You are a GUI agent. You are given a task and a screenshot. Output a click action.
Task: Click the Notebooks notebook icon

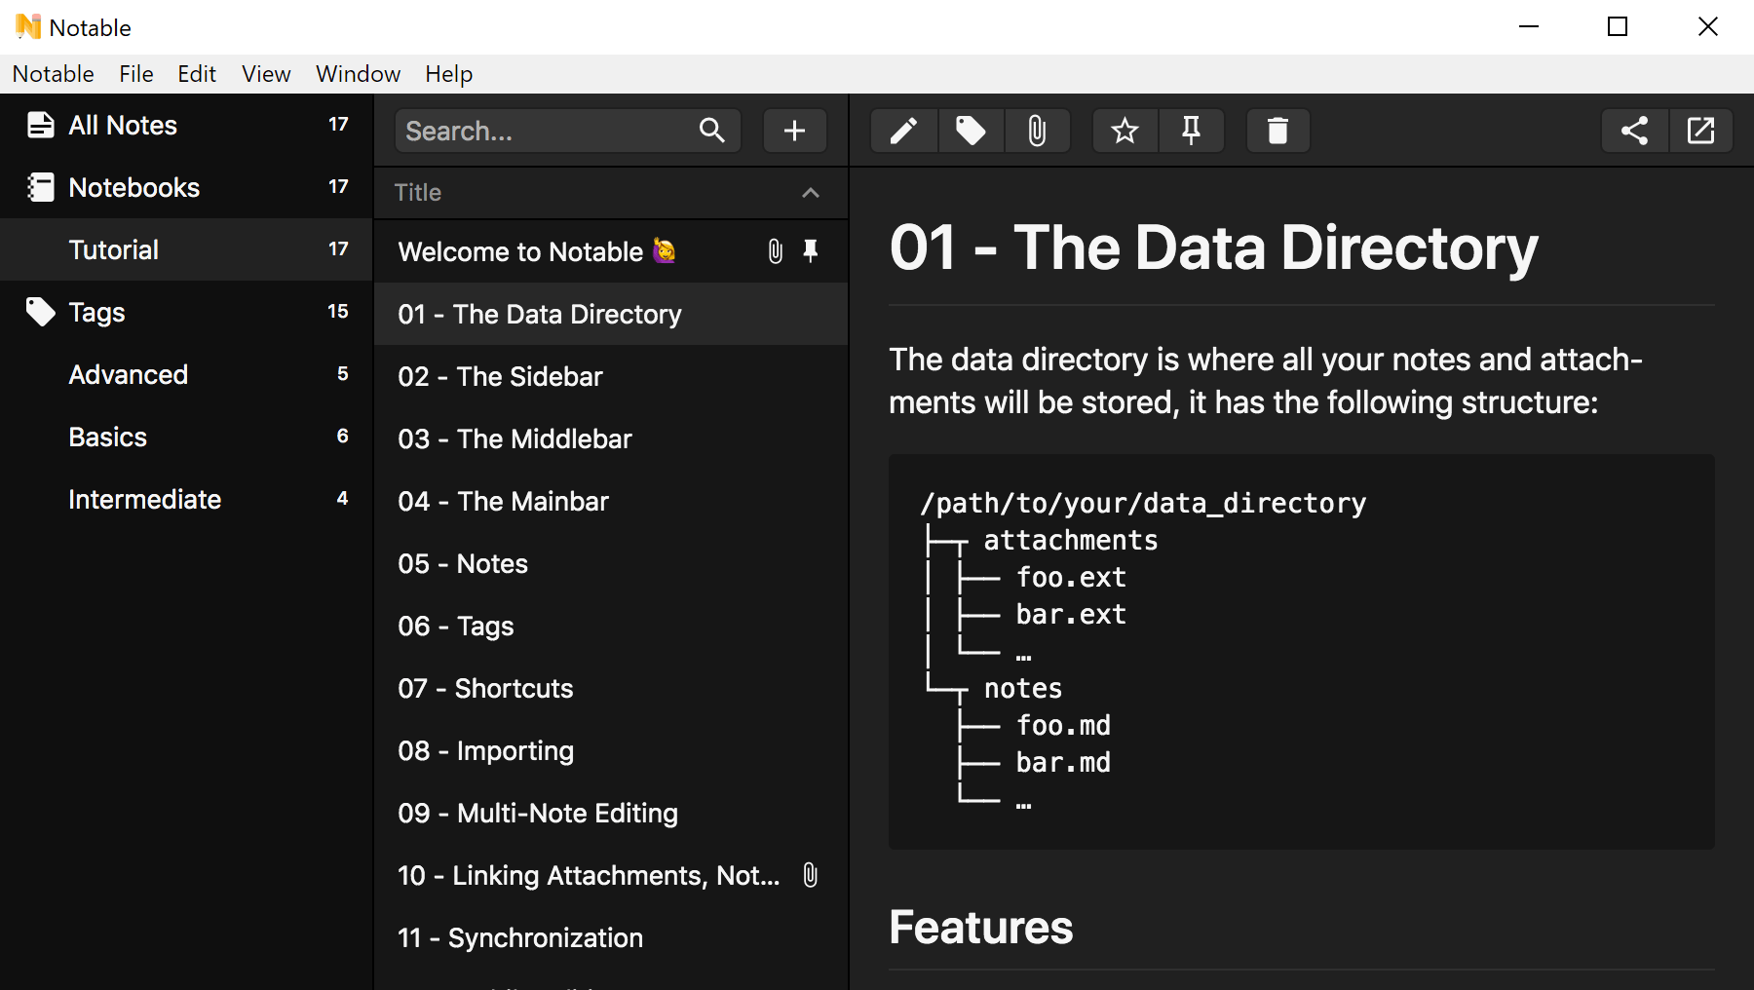tap(40, 187)
